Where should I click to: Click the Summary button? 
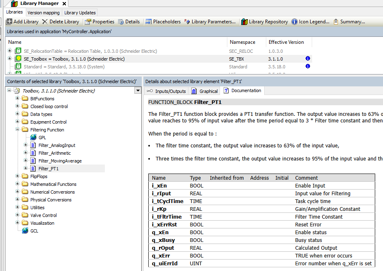349,22
